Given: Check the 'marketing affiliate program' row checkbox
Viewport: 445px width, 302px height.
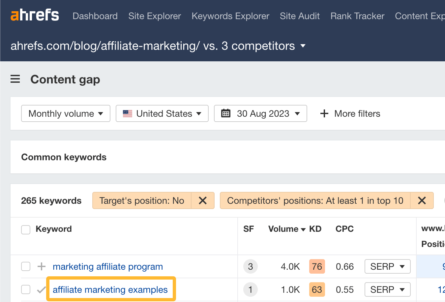Looking at the screenshot, I should [x=25, y=266].
